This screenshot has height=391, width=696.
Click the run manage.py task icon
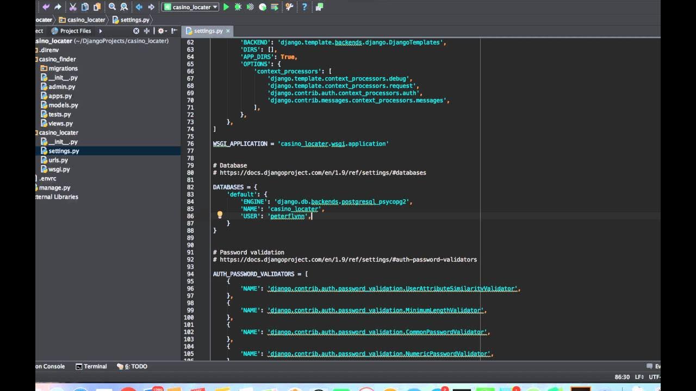coord(275,7)
